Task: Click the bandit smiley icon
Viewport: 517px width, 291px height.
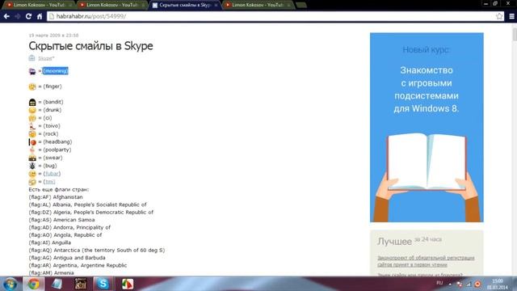Action: tap(32, 103)
